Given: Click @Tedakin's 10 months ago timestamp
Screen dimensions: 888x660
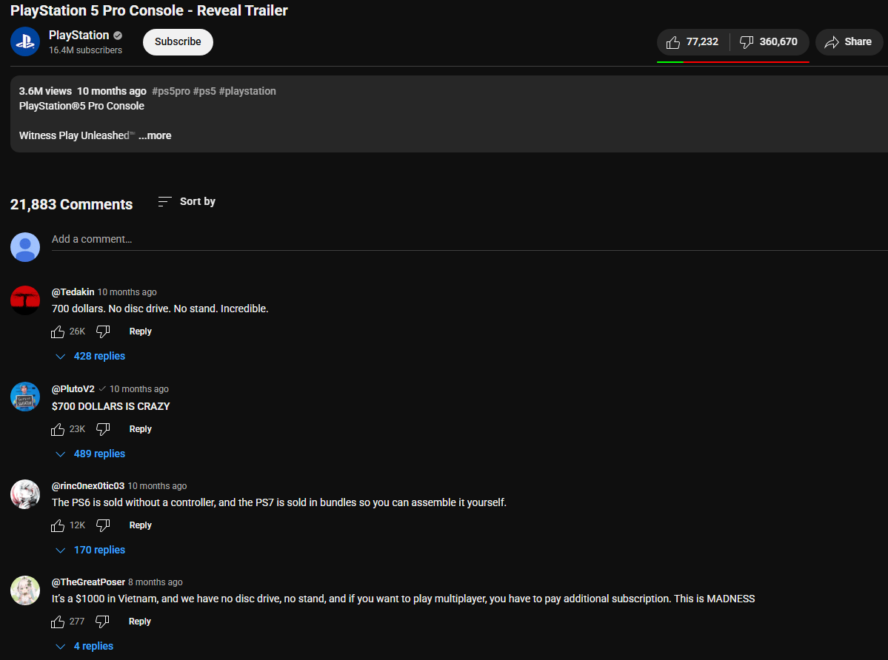Looking at the screenshot, I should point(127,292).
